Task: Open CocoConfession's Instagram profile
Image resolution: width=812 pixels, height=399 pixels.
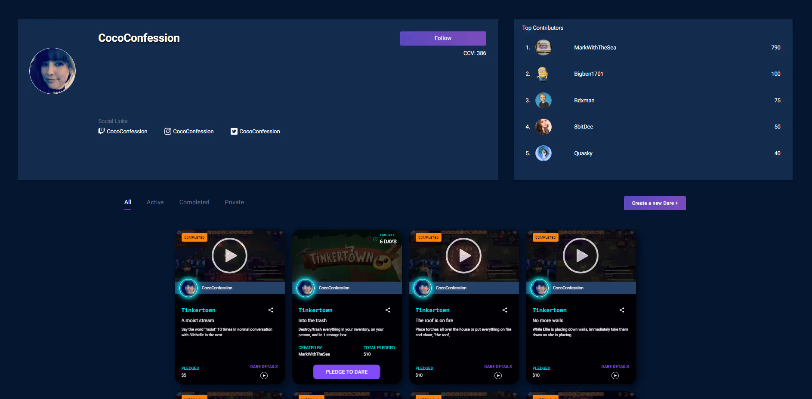Action: 189,131
